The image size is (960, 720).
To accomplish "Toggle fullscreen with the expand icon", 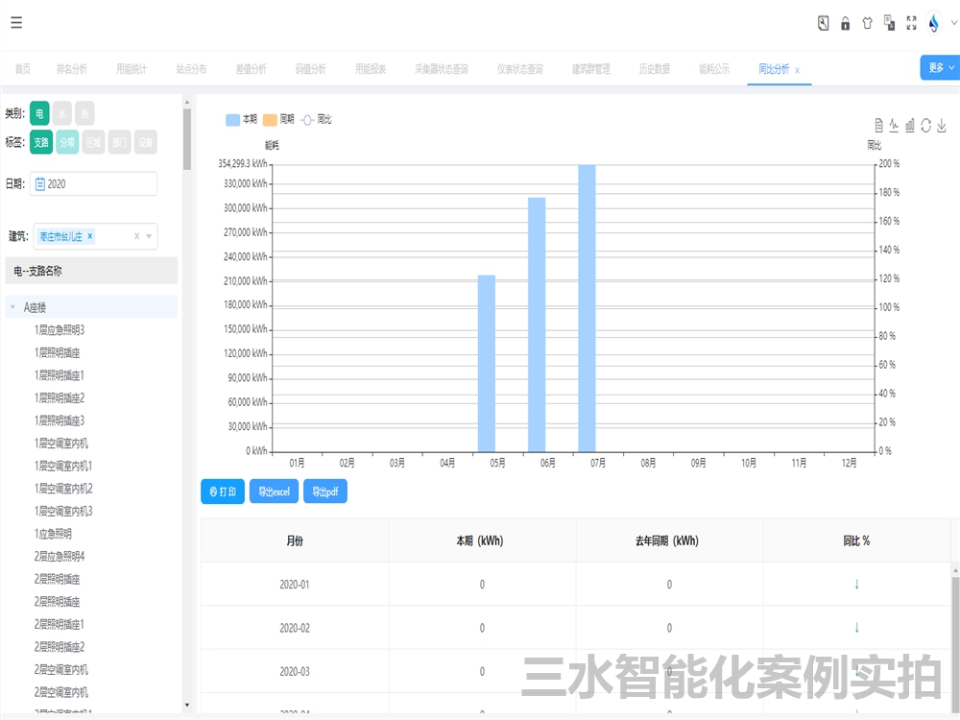I will 912,23.
